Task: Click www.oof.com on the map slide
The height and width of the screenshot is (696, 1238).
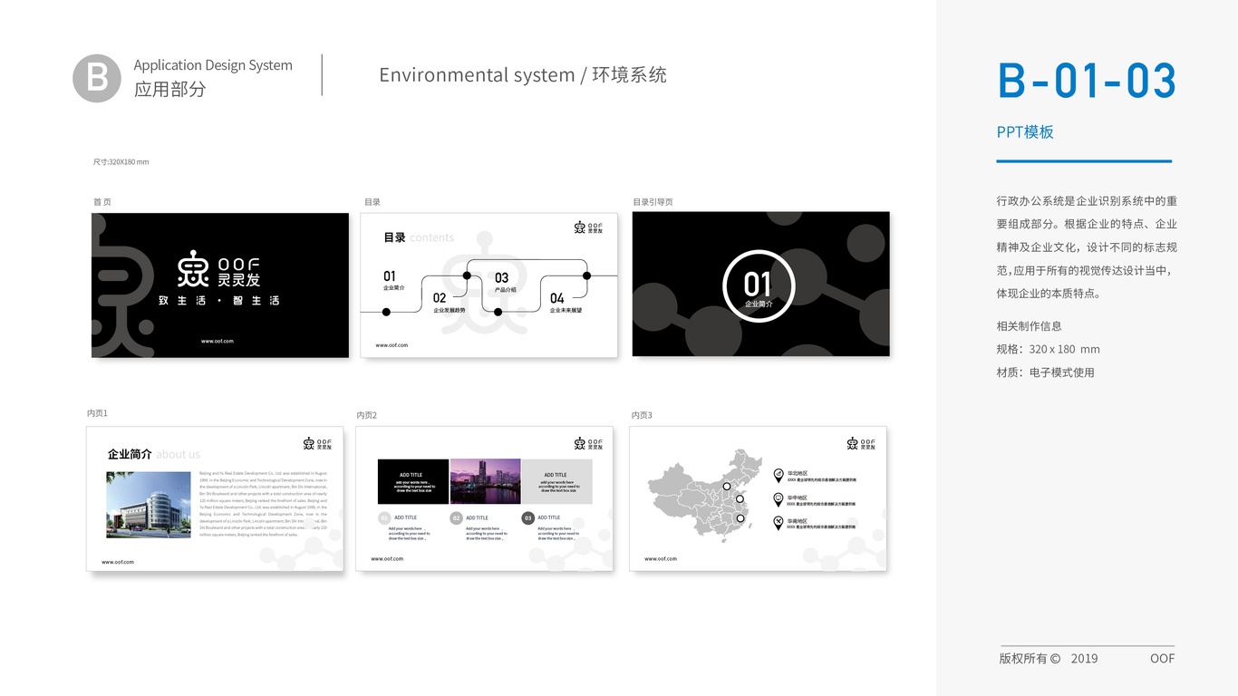Action: (x=661, y=559)
